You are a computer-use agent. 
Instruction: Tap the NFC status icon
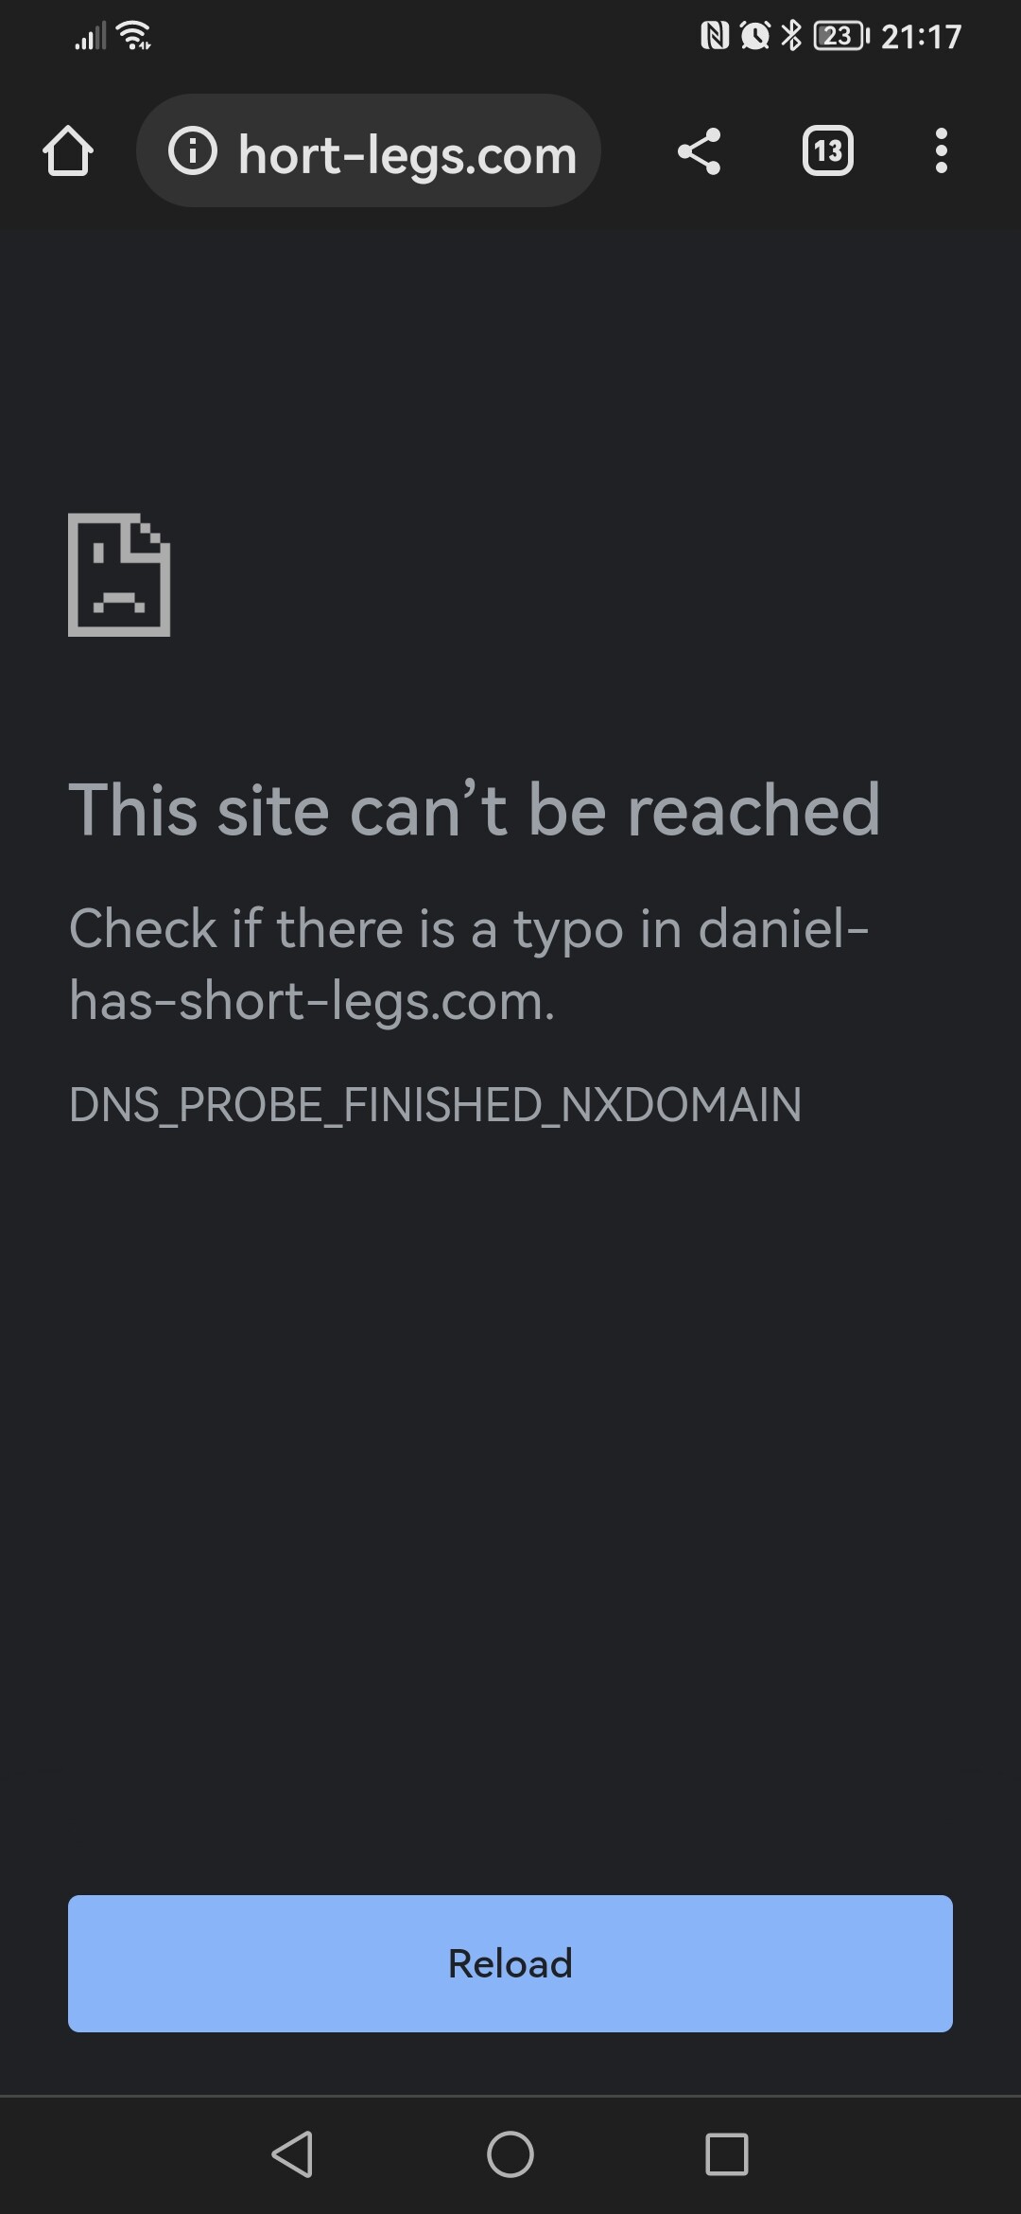point(715,36)
